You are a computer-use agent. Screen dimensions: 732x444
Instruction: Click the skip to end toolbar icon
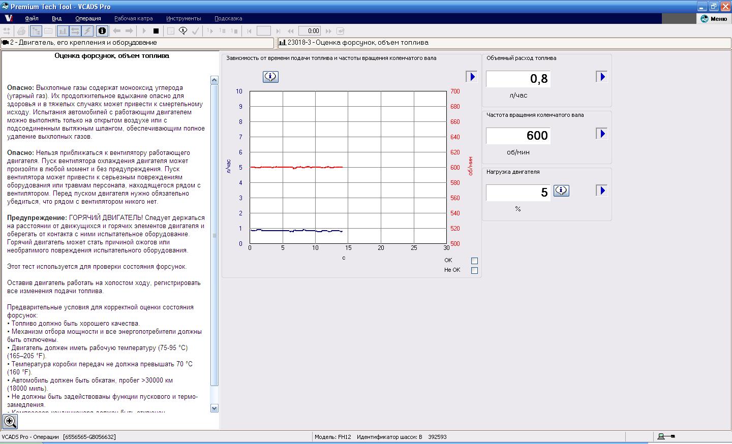[x=278, y=31]
